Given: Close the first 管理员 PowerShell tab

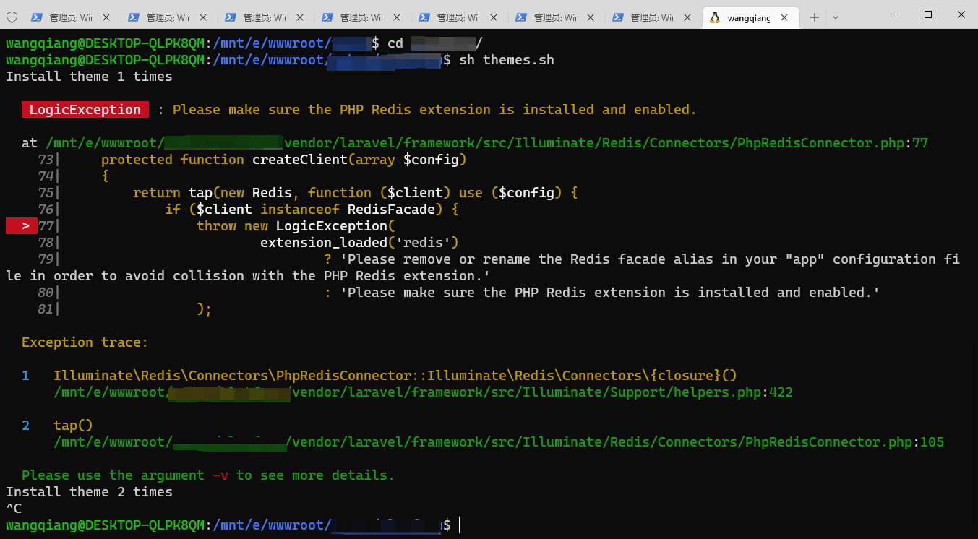Looking at the screenshot, I should pyautogui.click(x=106, y=17).
